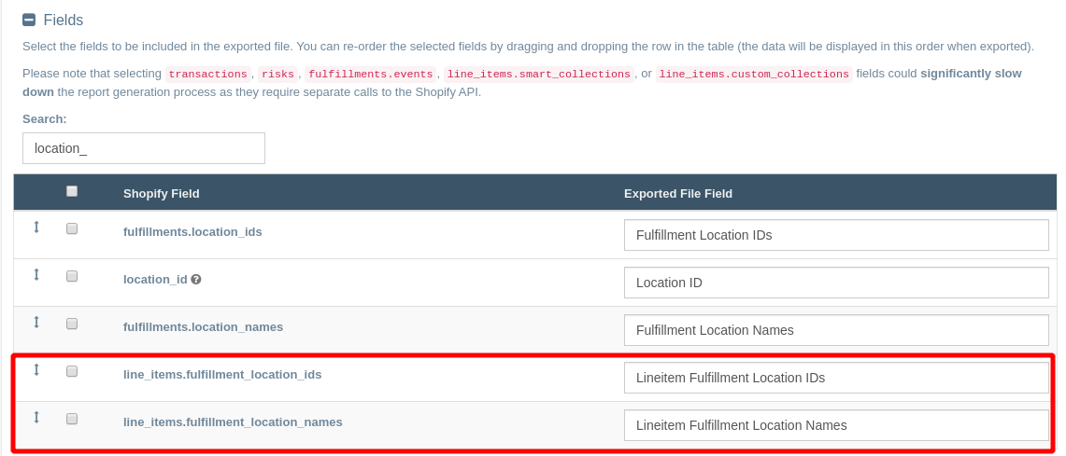Click the Lineitem Fulfillment Location Names input
Image resolution: width=1066 pixels, height=456 pixels.
(x=836, y=425)
